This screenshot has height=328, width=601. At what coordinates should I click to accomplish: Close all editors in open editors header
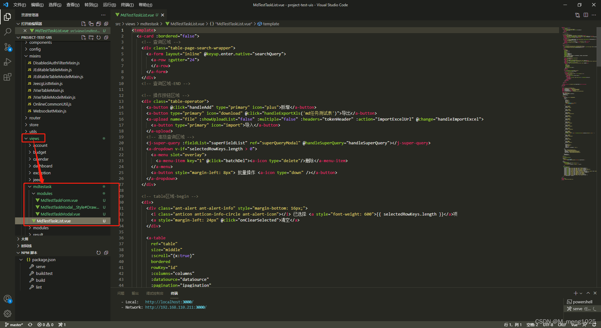[106, 24]
